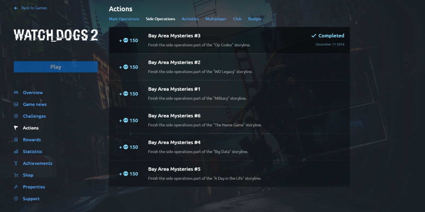The height and width of the screenshot is (212, 425).
Task: Click the Overview gamepad icon
Action: pos(16,93)
